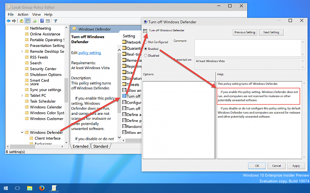Toggle the Show/Hide Action Pane icon
The width and height of the screenshot is (310, 193).
point(48,21)
